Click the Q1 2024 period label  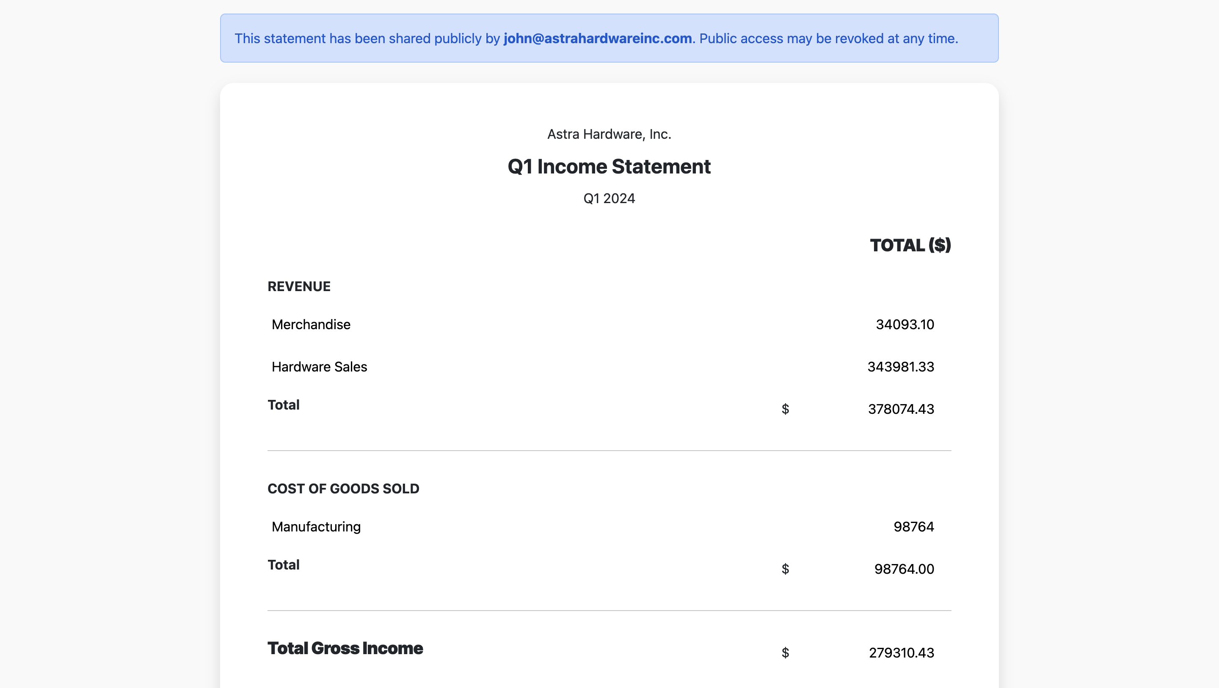tap(609, 198)
